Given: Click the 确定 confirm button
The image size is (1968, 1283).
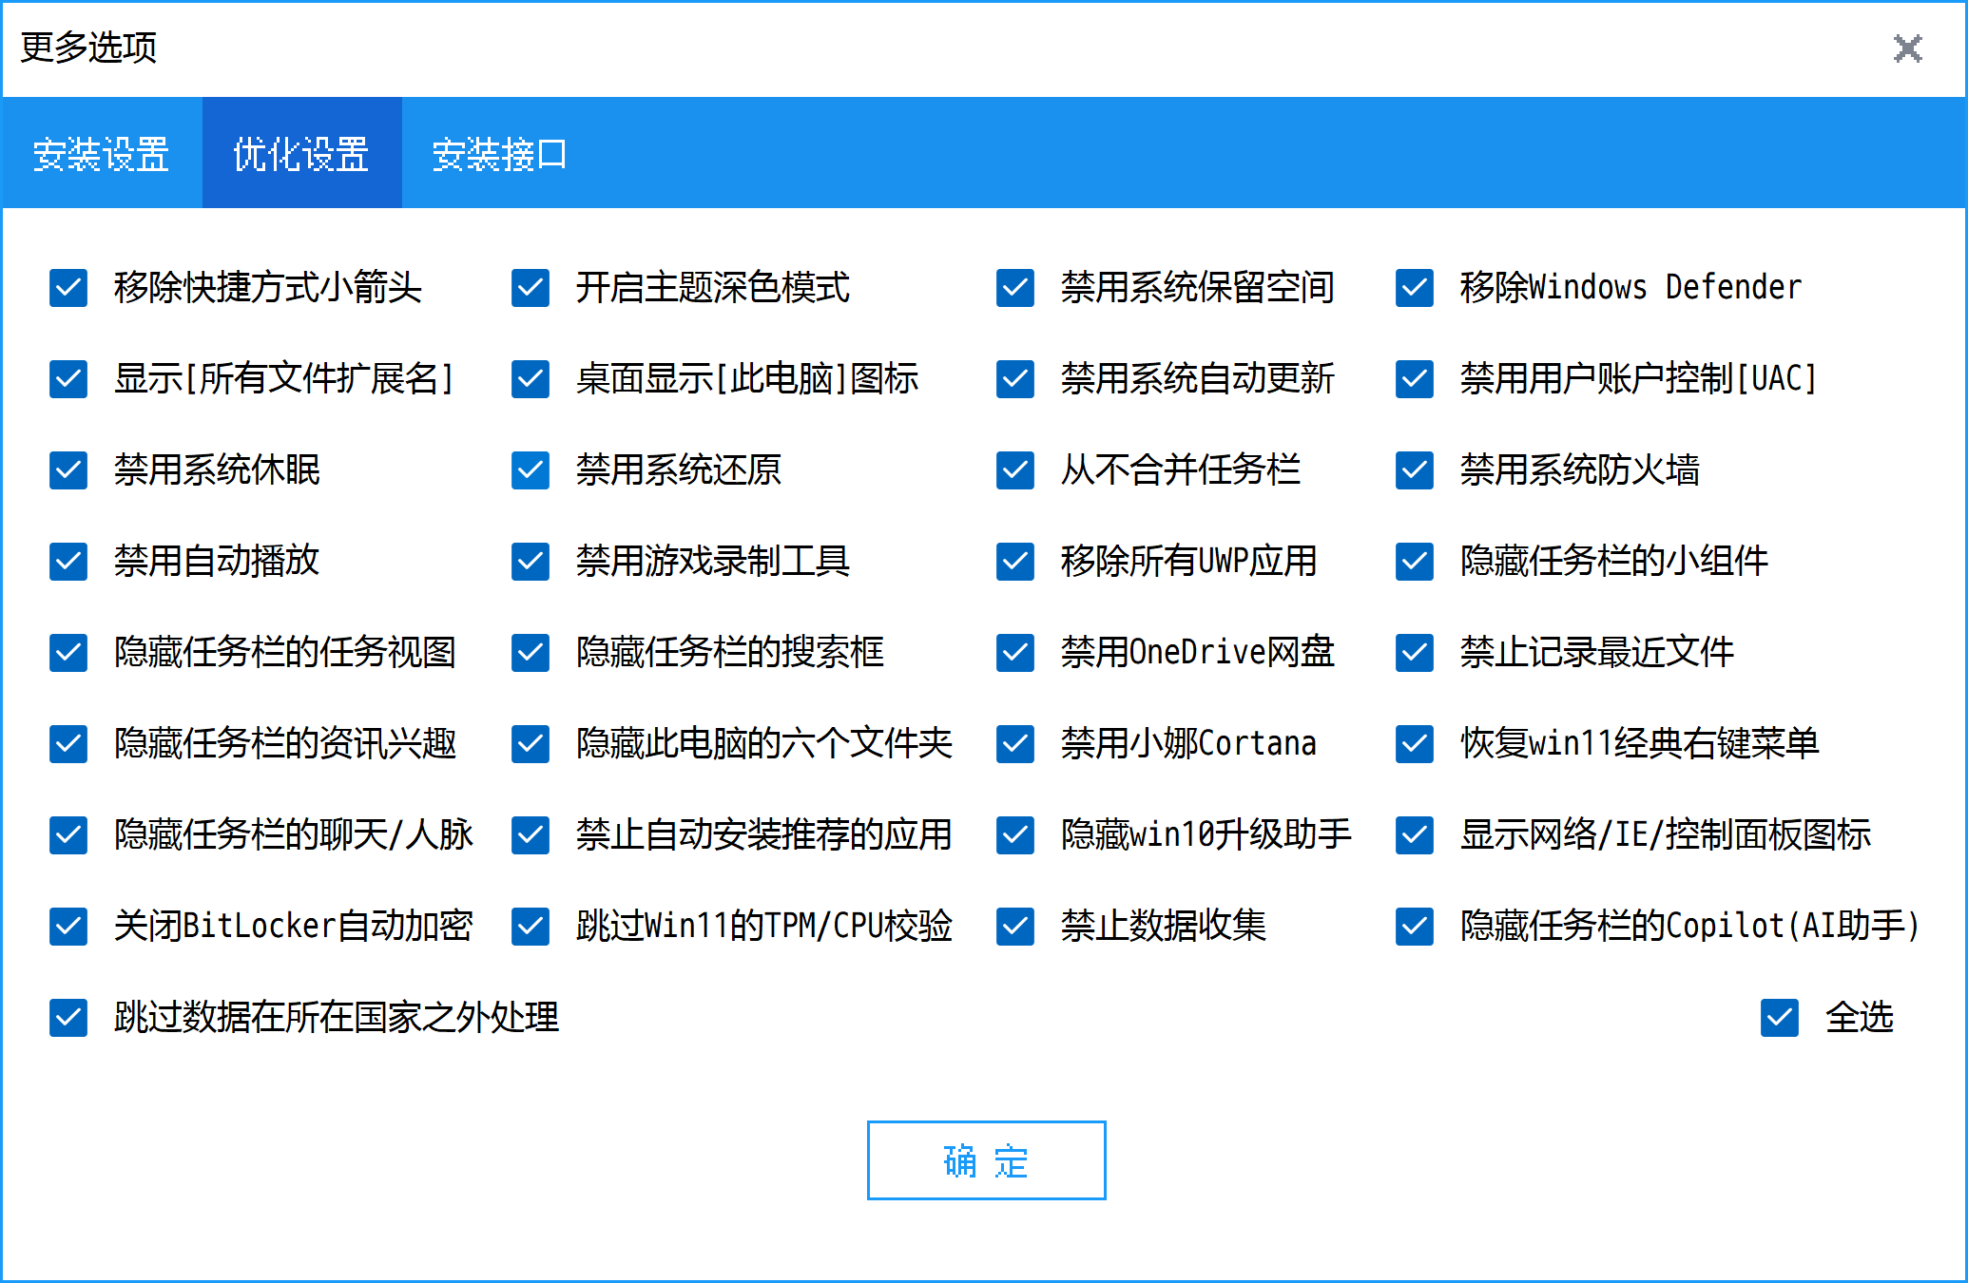Looking at the screenshot, I should point(986,1160).
